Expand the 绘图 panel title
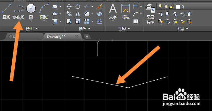Viewport: 212px width, 111px height. (32, 29)
